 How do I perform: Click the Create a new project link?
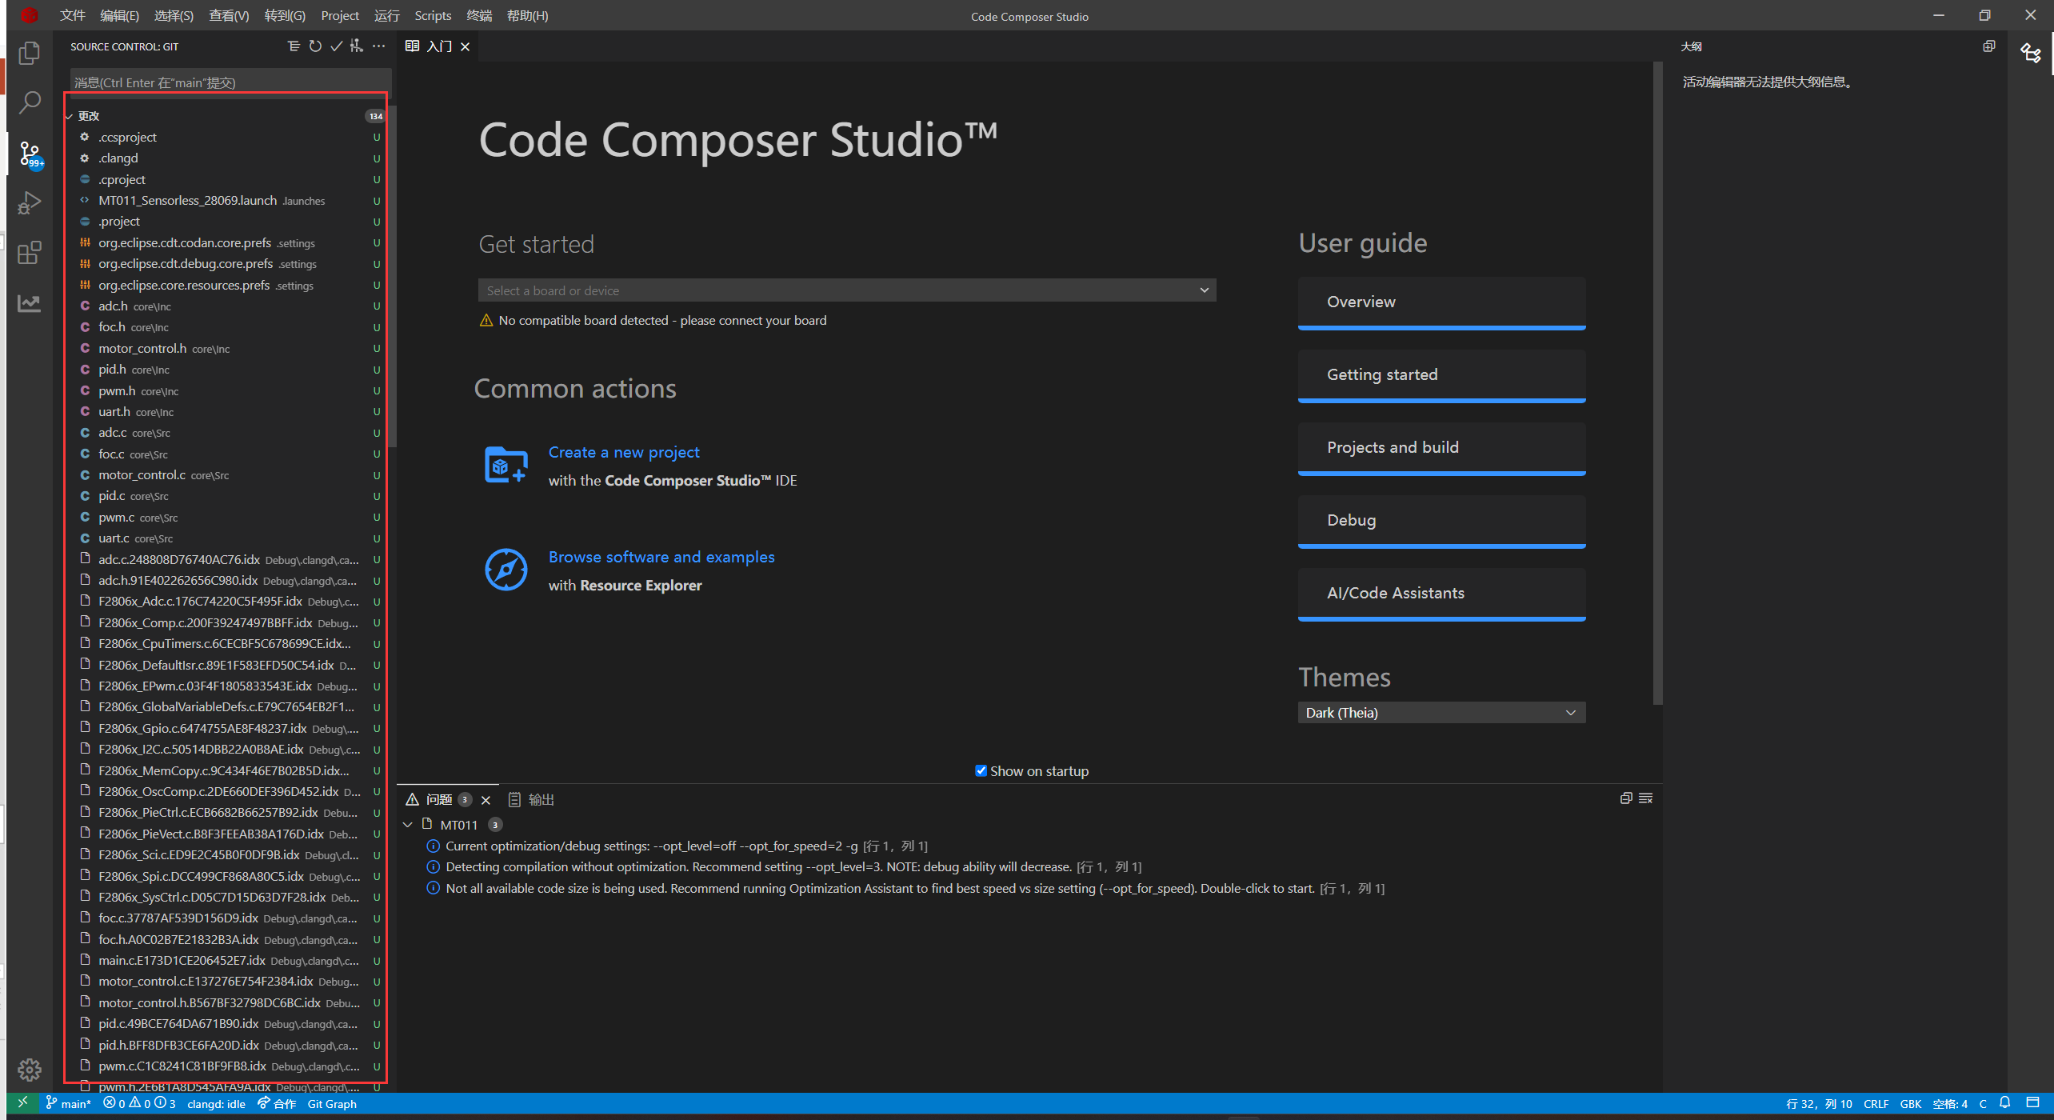(x=623, y=452)
